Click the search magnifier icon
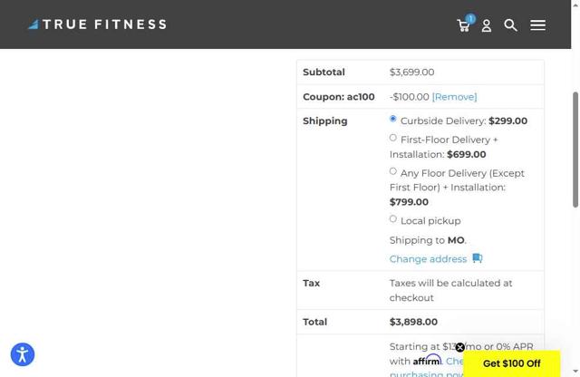This screenshot has width=580, height=377. 510,25
